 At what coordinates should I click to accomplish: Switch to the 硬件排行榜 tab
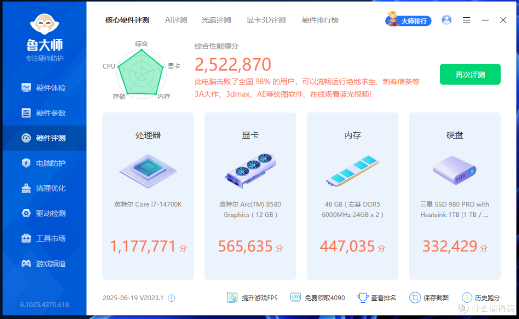(x=320, y=20)
